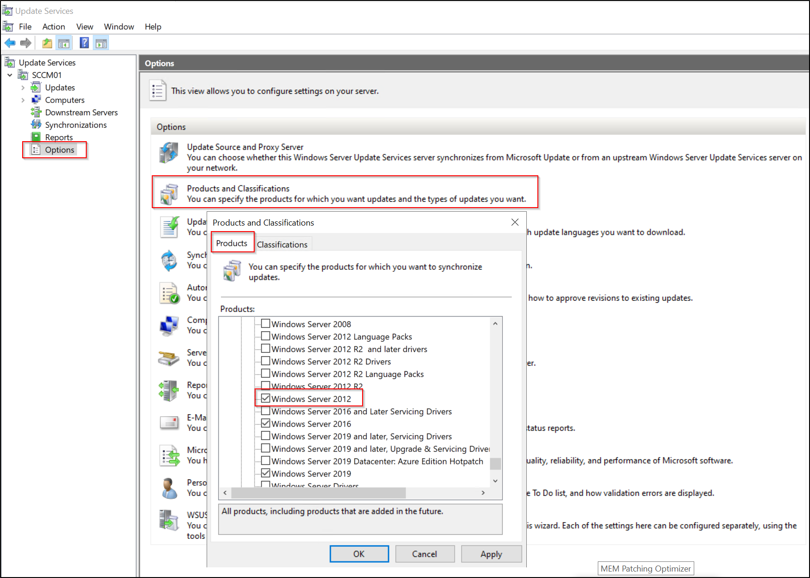Open the Computers option icon

tap(169, 326)
